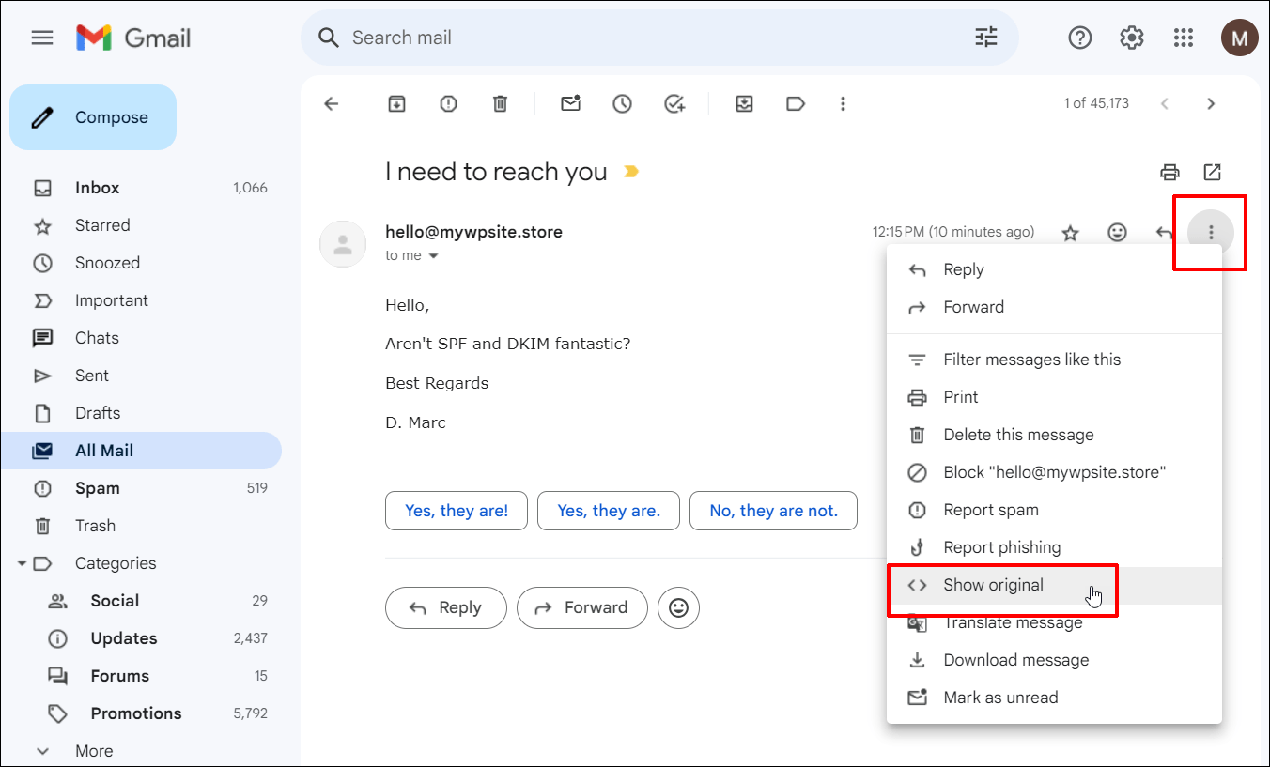Open the Google apps grid
Image resolution: width=1270 pixels, height=767 pixels.
click(x=1184, y=38)
